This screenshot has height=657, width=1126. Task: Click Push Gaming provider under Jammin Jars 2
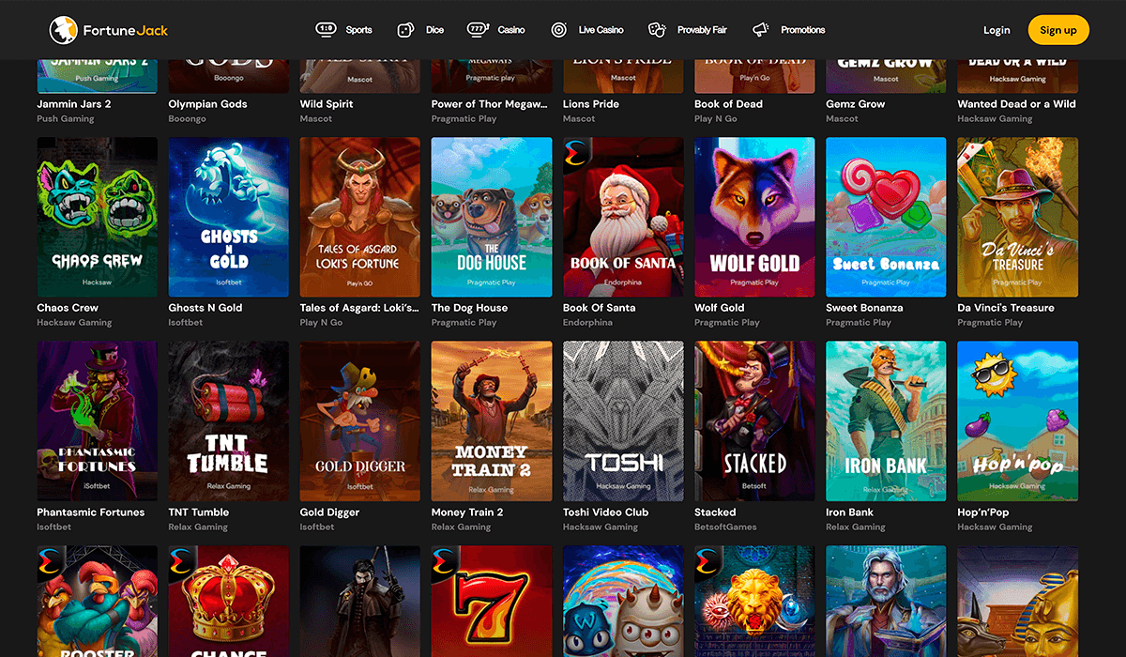pyautogui.click(x=66, y=119)
